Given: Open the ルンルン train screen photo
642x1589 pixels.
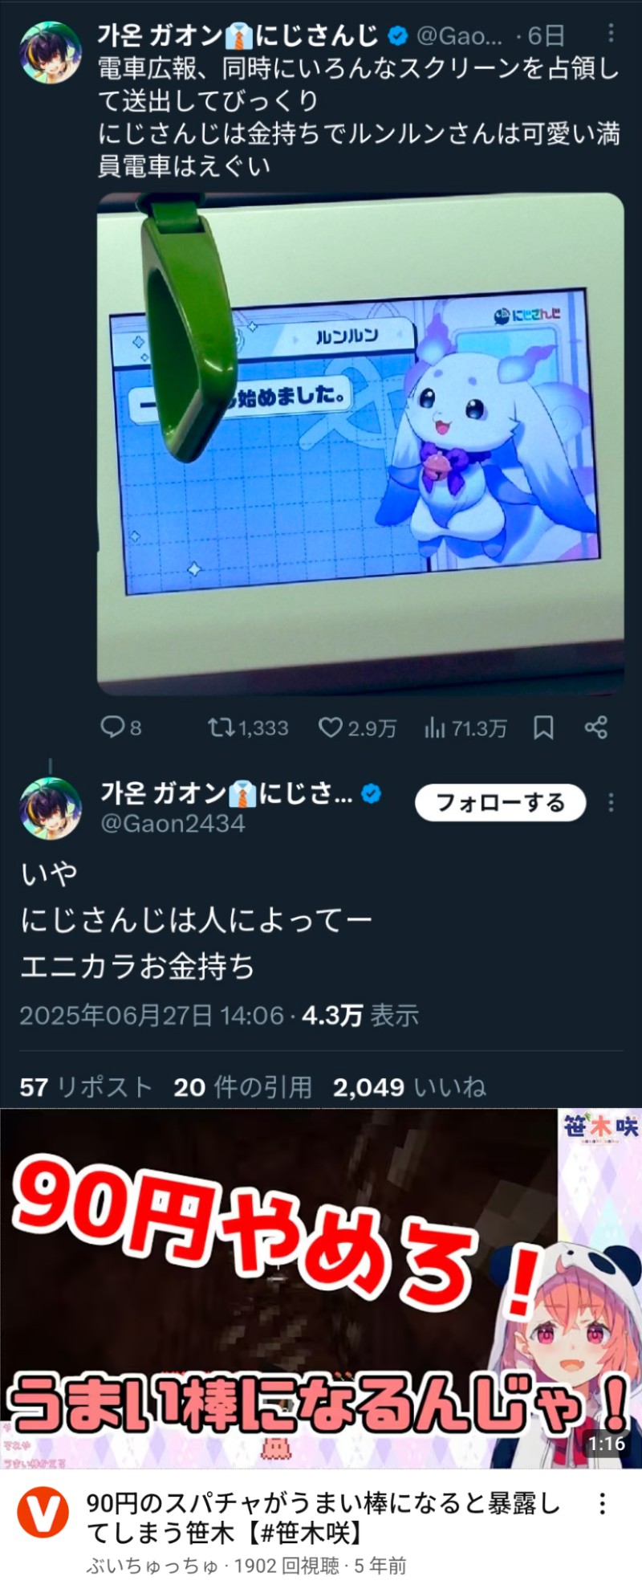Looking at the screenshot, I should tap(360, 444).
